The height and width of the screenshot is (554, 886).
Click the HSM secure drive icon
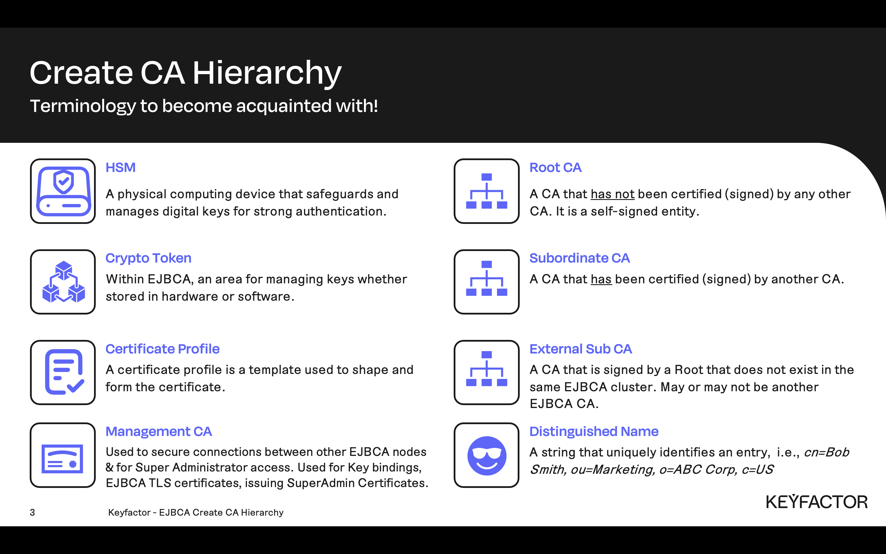[63, 191]
